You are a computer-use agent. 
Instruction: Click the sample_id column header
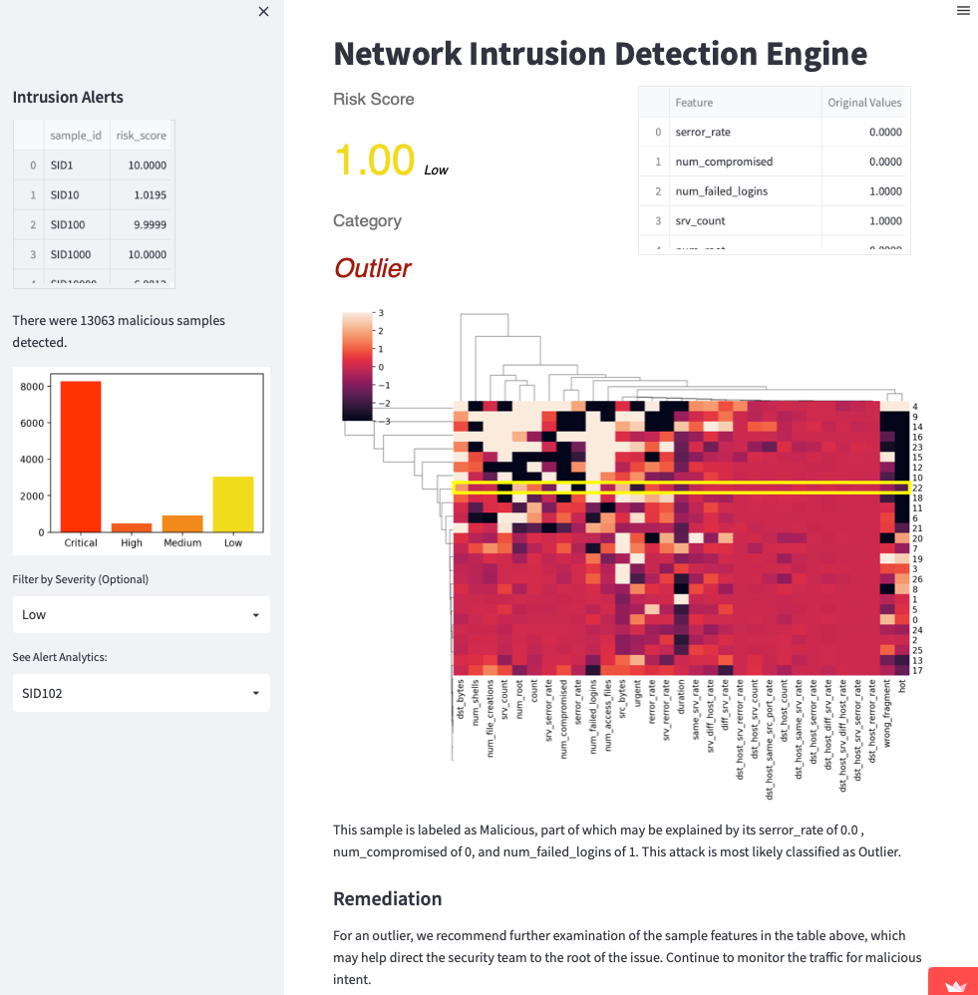point(76,136)
